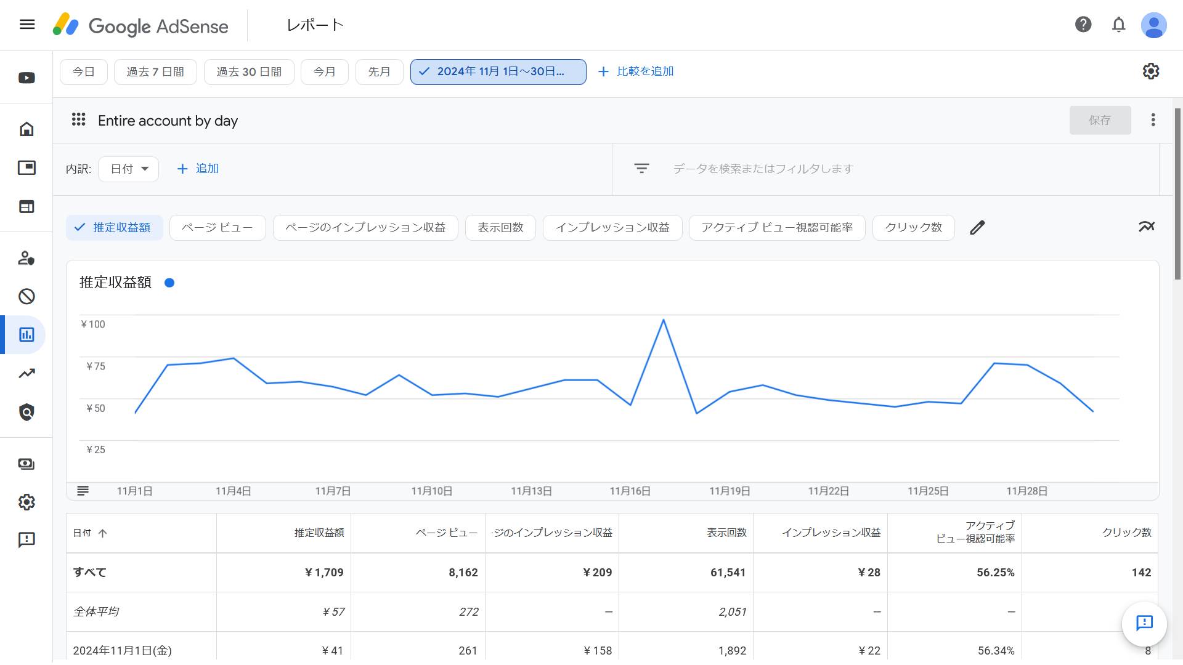The width and height of the screenshot is (1183, 665).
Task: Toggle the ページ ビュー metric chip
Action: coord(217,228)
